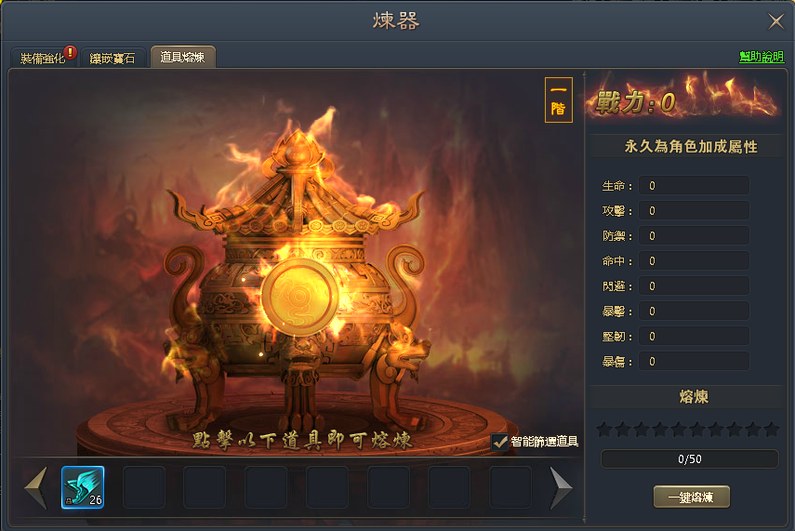Click the 0/50 smelting progress bar
The image size is (795, 531).
(x=690, y=459)
